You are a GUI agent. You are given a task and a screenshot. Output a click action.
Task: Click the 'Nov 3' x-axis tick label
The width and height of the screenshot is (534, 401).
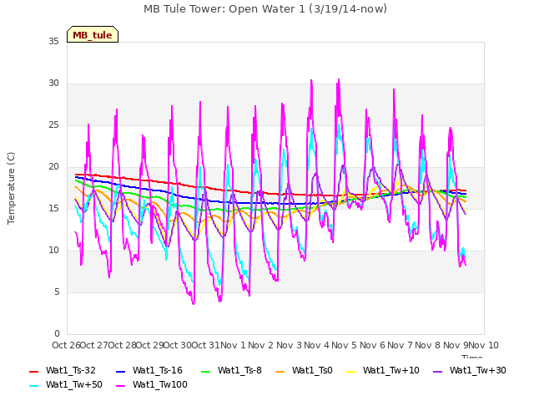289,345
